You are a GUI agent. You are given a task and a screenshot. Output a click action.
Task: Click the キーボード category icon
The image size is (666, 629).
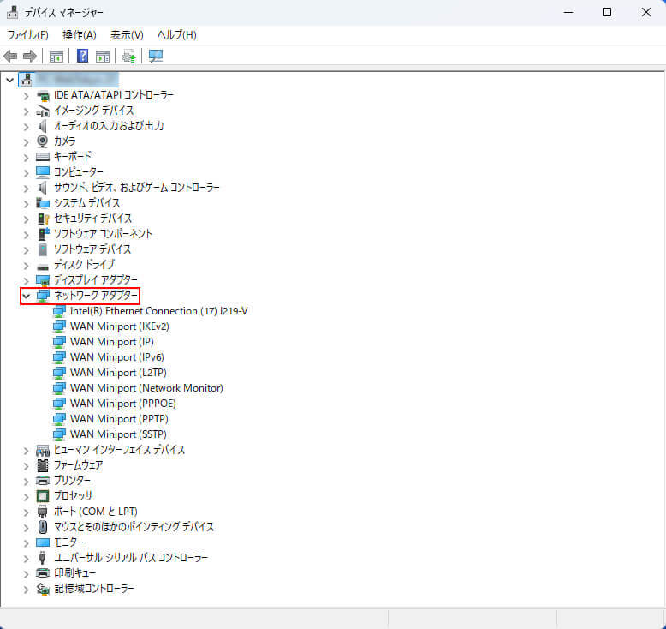(43, 157)
